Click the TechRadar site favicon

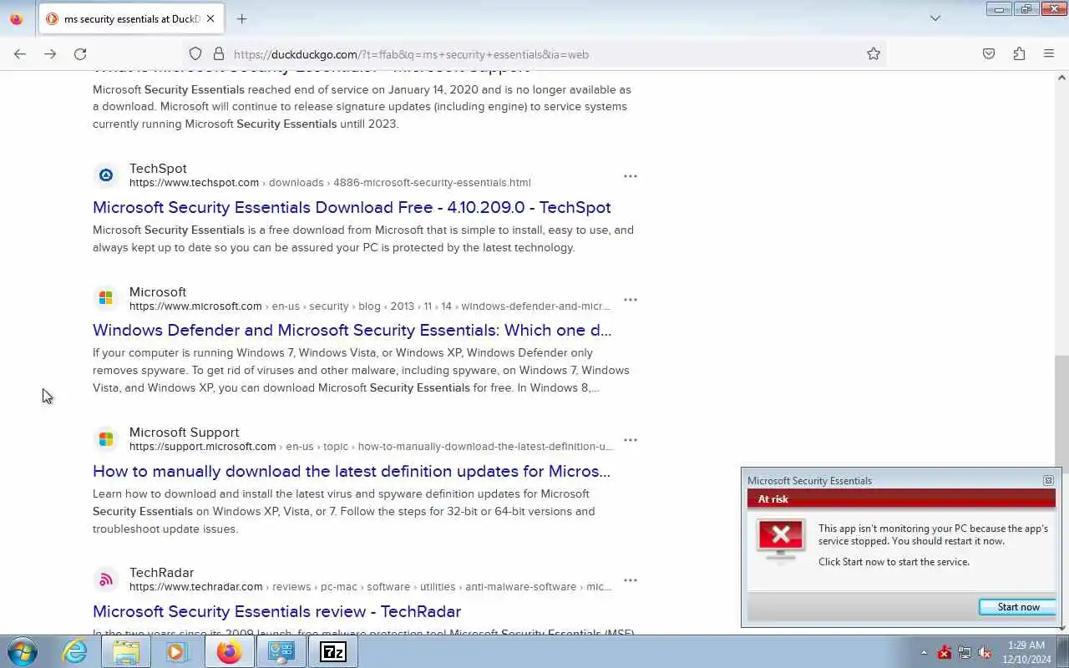coord(106,579)
